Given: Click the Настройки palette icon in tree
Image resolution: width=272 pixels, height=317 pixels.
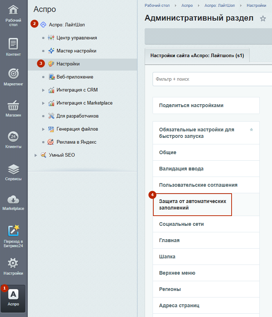Looking at the screenshot, I should [51, 64].
